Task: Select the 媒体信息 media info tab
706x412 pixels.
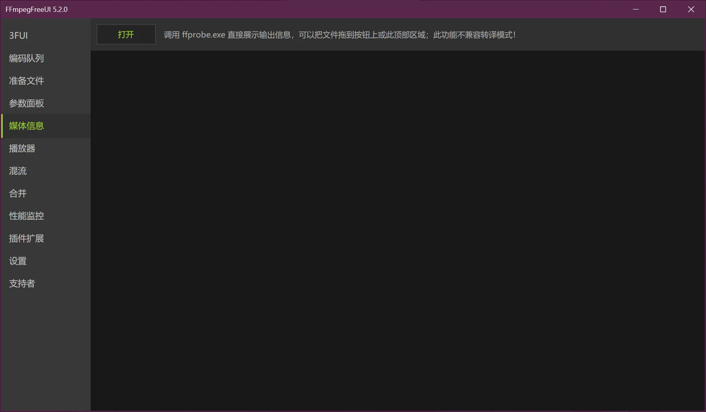Action: (27, 126)
